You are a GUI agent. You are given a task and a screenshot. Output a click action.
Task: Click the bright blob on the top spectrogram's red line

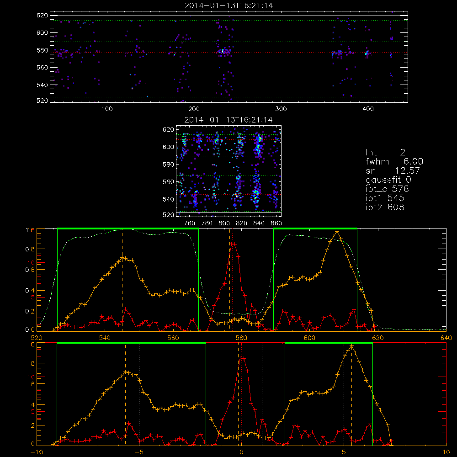click(223, 52)
